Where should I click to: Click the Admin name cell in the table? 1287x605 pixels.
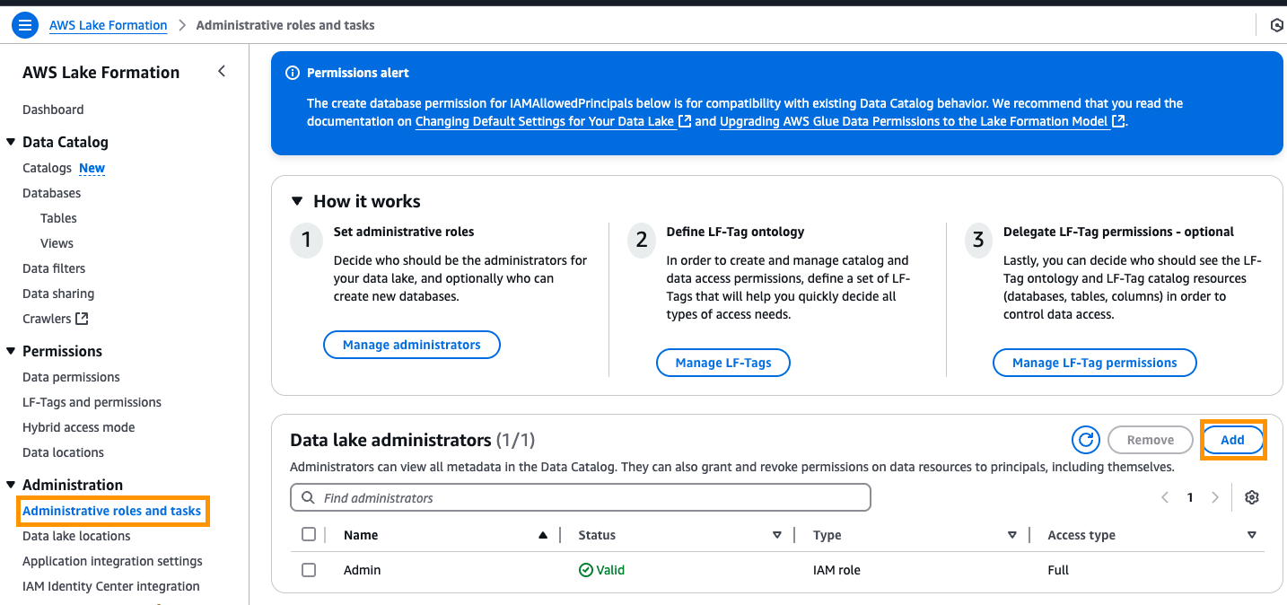click(x=363, y=570)
